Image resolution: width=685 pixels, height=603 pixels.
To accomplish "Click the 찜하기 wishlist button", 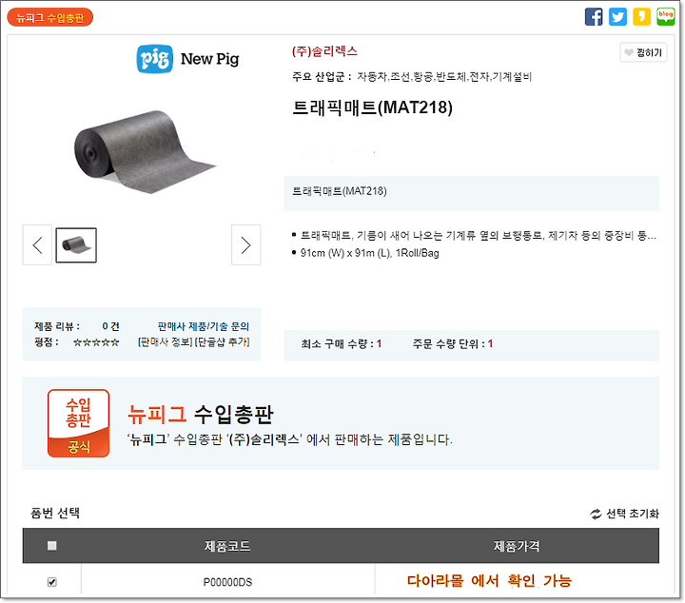I will (x=643, y=53).
